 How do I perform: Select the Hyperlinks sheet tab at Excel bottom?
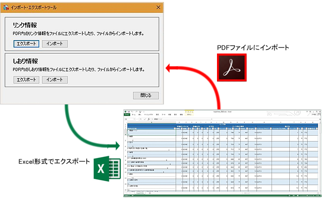(140, 193)
